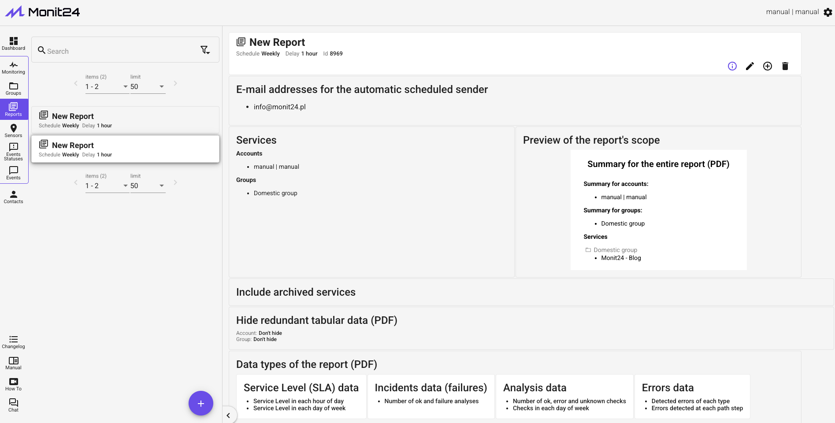The image size is (835, 423).
Task: Open Sensors from the sidebar
Action: coord(14,130)
